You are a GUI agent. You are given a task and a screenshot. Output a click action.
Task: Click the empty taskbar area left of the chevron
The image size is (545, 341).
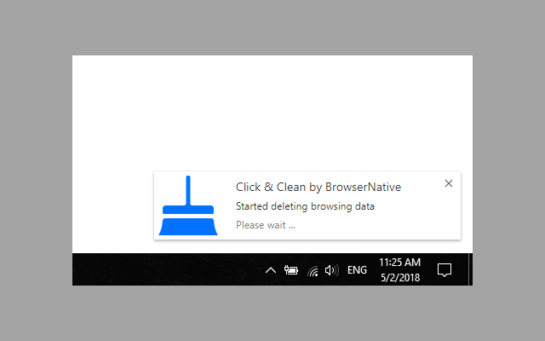pos(167,269)
